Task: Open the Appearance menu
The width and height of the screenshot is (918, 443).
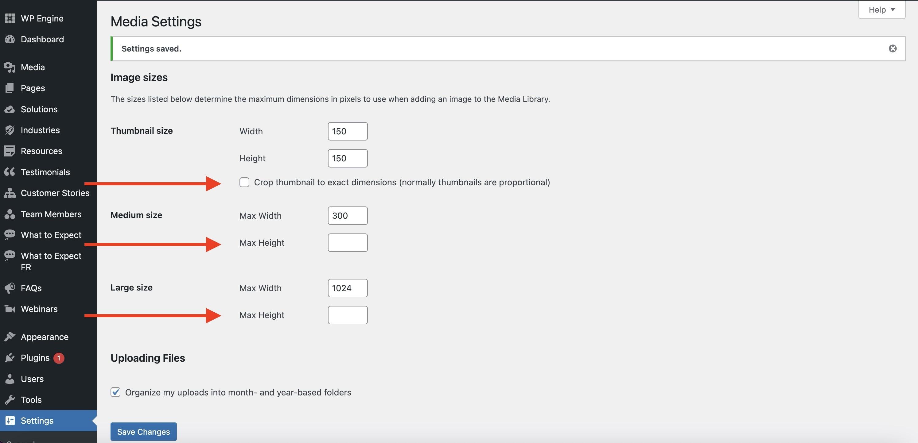Action: tap(45, 337)
